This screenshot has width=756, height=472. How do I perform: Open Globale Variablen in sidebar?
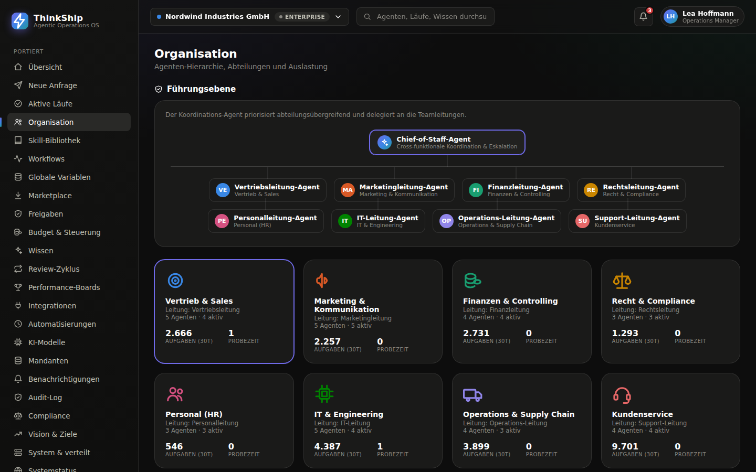69,177
